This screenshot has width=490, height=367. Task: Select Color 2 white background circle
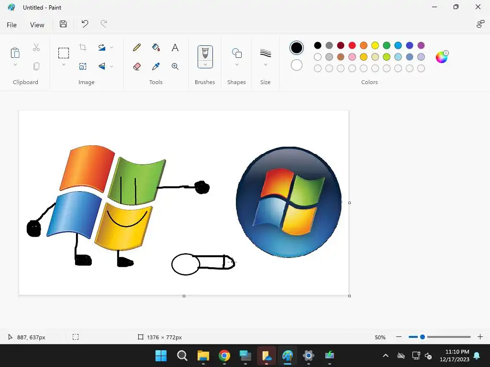(297, 65)
